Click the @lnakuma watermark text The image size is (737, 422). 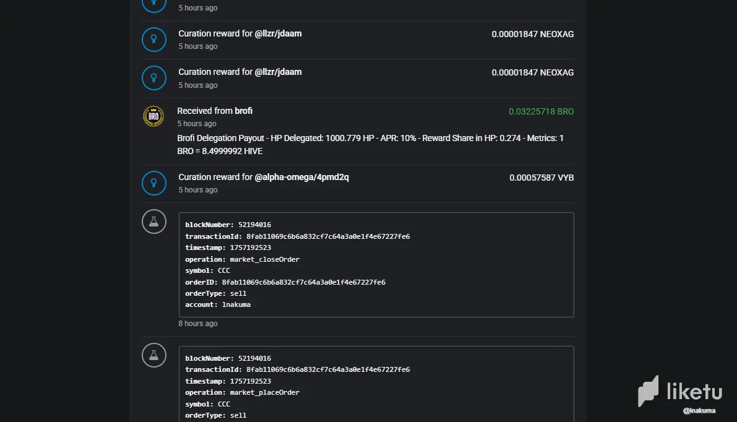tap(699, 410)
